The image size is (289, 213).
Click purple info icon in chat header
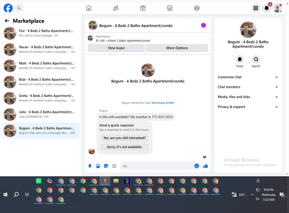click(x=203, y=25)
